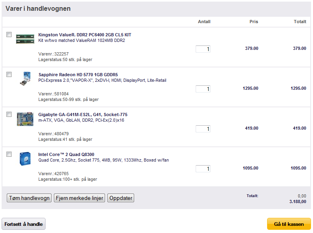This screenshot has width=313, height=233.
Task: Refresh the cart with the Oppdater button
Action: (121, 198)
